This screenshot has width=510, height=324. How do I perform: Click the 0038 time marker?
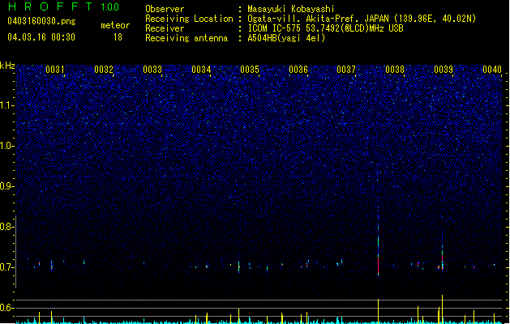(395, 69)
